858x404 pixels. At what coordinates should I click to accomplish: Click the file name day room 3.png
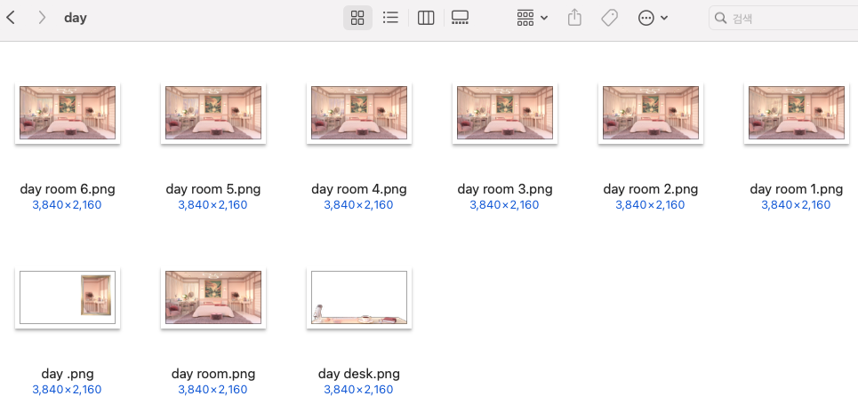tap(505, 189)
